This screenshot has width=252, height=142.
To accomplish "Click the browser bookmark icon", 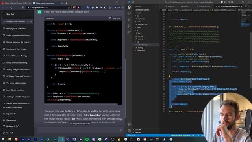I will click(23, 7).
